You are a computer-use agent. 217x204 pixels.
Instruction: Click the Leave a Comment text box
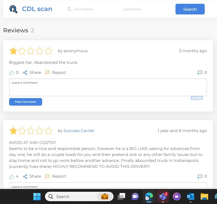pos(108,87)
